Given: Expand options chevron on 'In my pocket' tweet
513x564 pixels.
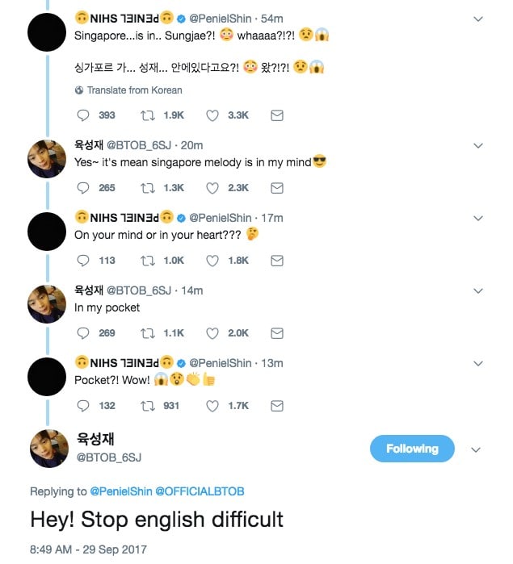Looking at the screenshot, I should pos(477,291).
